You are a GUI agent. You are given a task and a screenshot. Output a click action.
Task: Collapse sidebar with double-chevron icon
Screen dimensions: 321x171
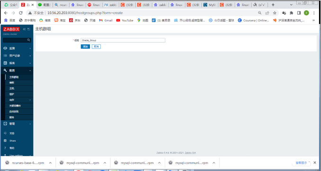pyautogui.click(x=24, y=29)
